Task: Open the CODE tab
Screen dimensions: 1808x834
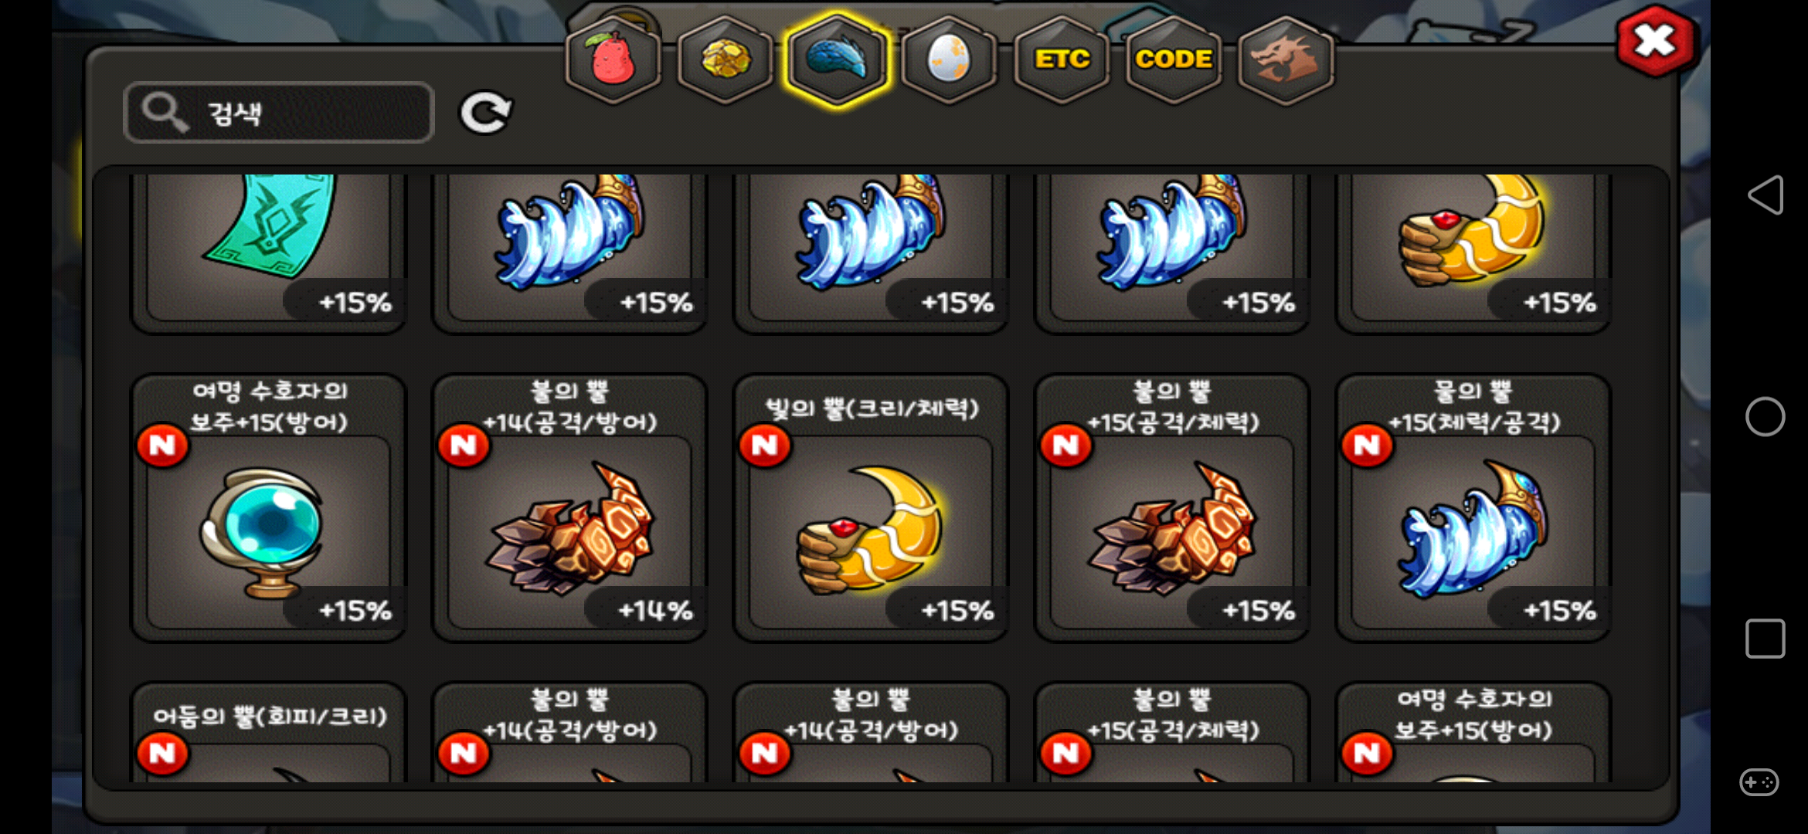Action: click(1174, 59)
